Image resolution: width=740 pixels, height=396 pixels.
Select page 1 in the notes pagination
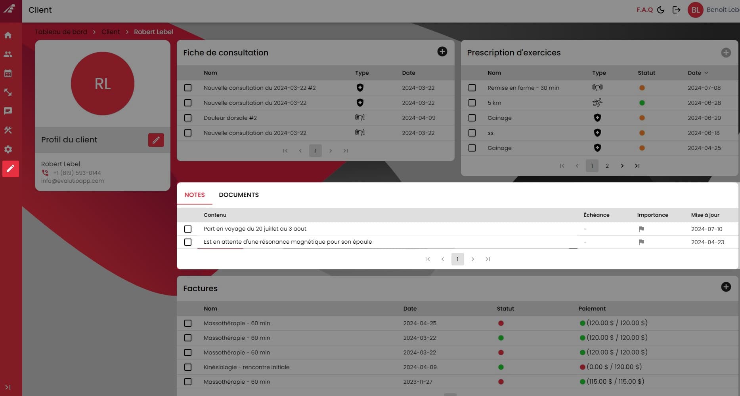[x=457, y=259]
